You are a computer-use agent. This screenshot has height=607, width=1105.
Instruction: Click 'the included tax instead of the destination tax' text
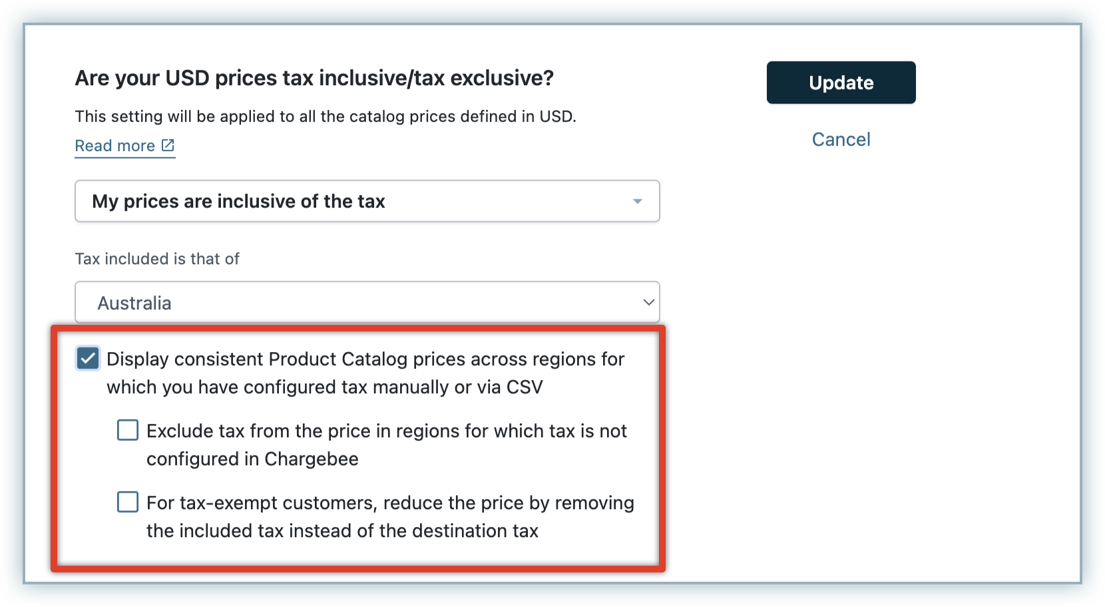click(342, 531)
